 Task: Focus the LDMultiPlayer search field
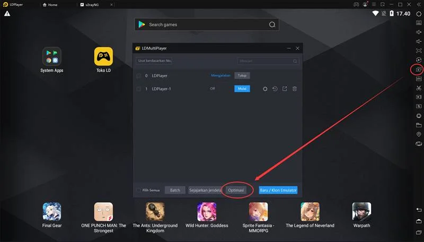pyautogui.click(x=268, y=61)
